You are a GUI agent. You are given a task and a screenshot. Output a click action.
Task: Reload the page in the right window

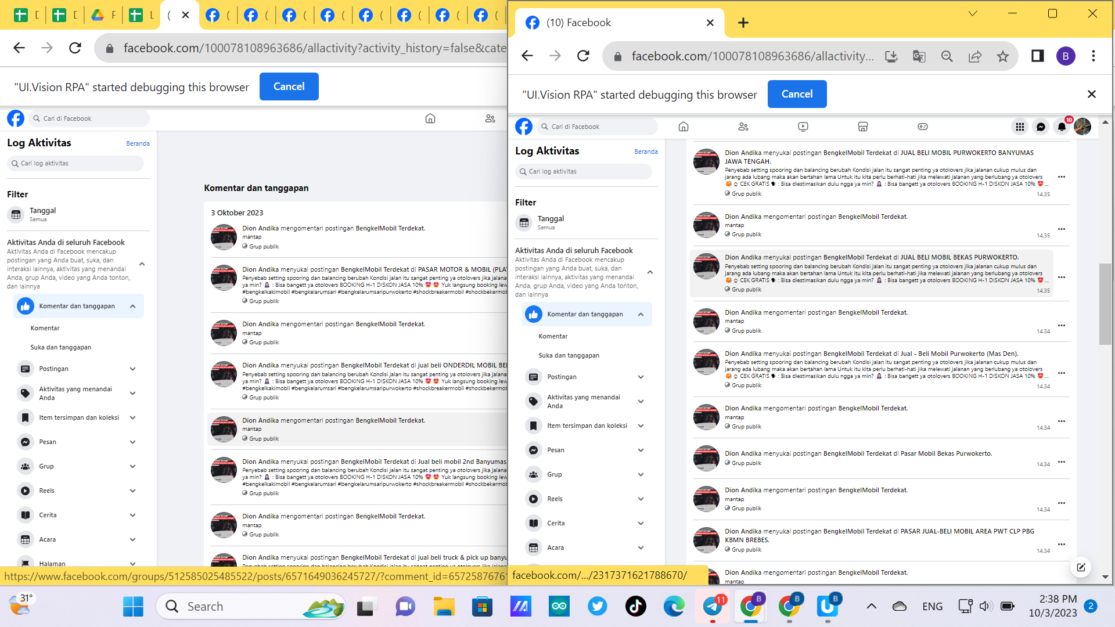click(x=584, y=56)
